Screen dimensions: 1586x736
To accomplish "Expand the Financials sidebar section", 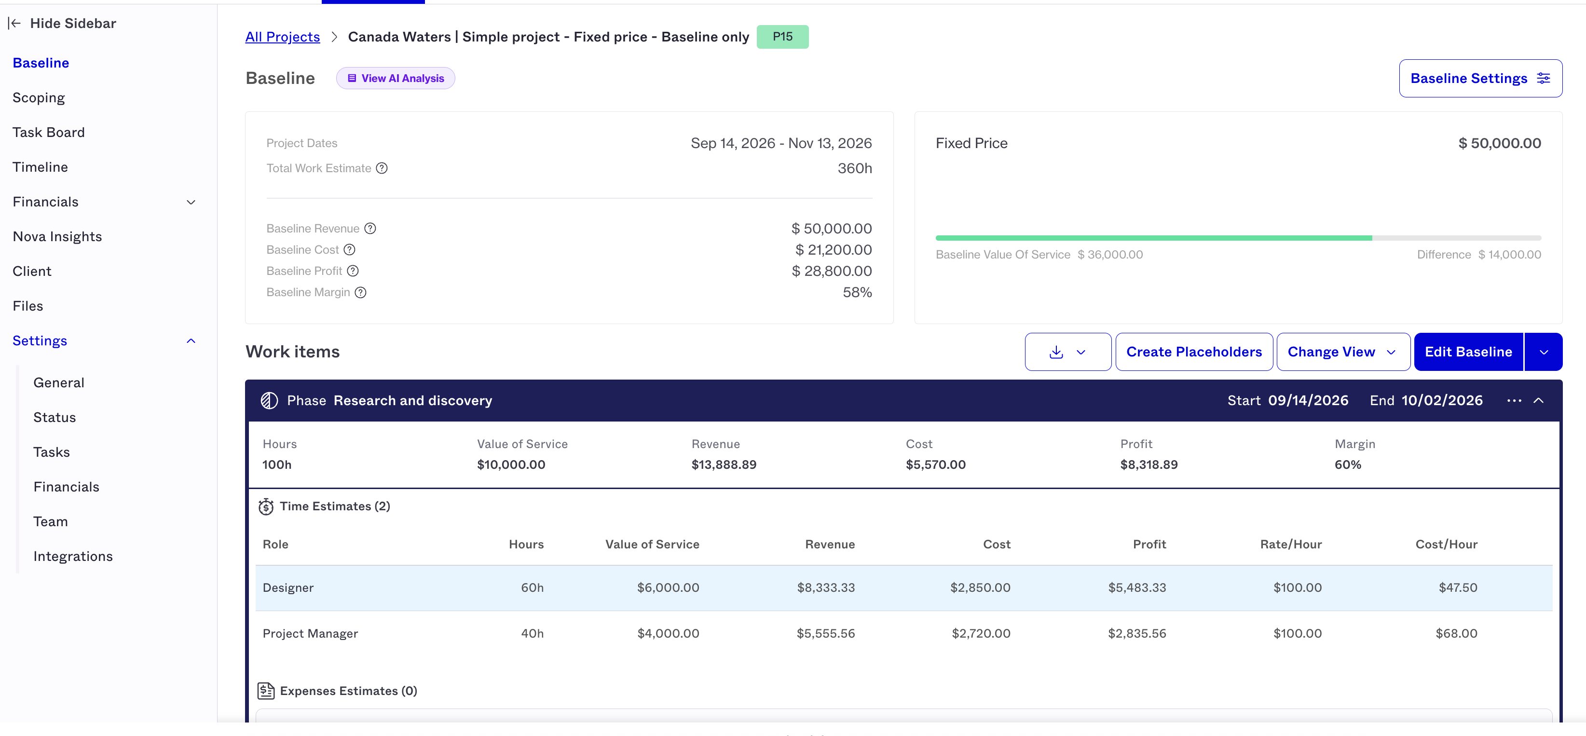I will pos(191,202).
